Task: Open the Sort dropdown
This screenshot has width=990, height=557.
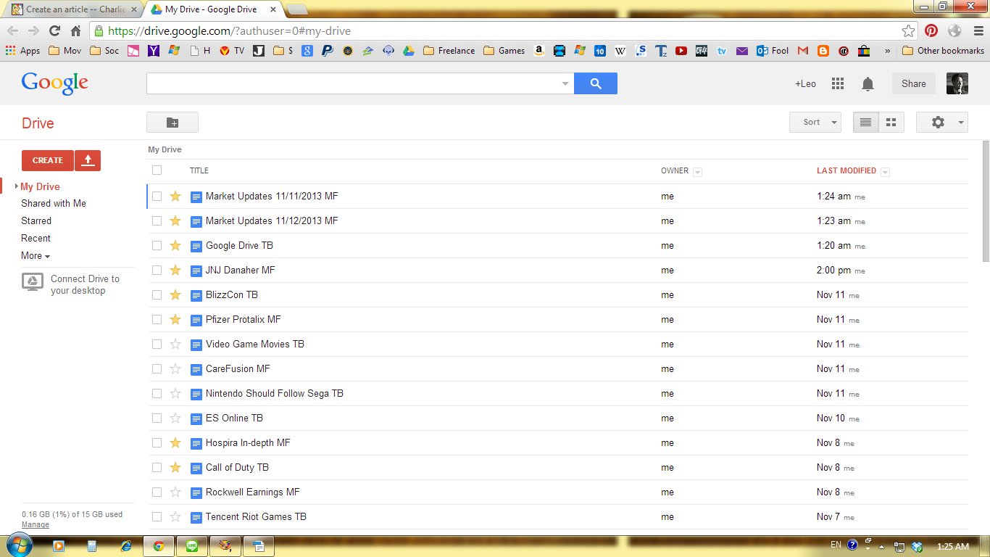Action: point(815,123)
